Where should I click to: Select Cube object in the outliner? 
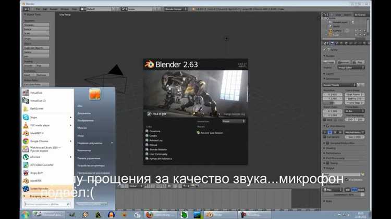(x=336, y=35)
